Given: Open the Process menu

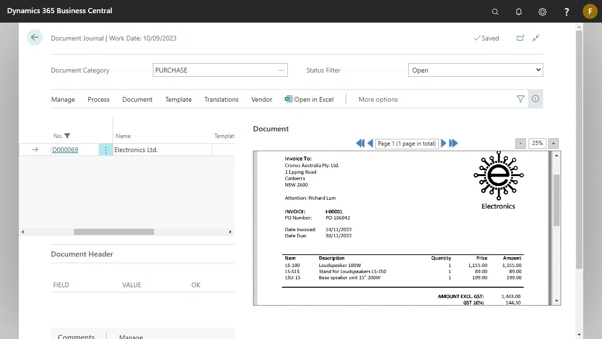Looking at the screenshot, I should [98, 99].
